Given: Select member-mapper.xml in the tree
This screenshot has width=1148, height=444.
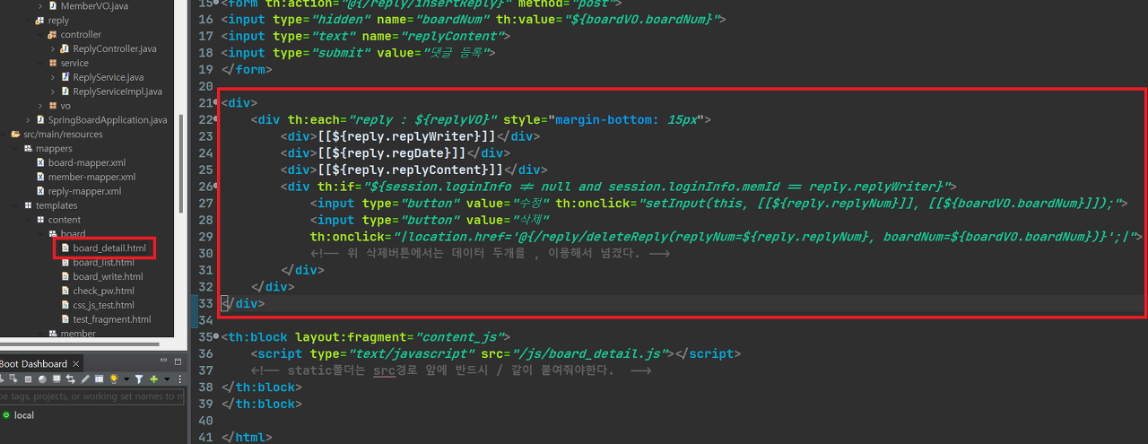Looking at the screenshot, I should tap(91, 177).
